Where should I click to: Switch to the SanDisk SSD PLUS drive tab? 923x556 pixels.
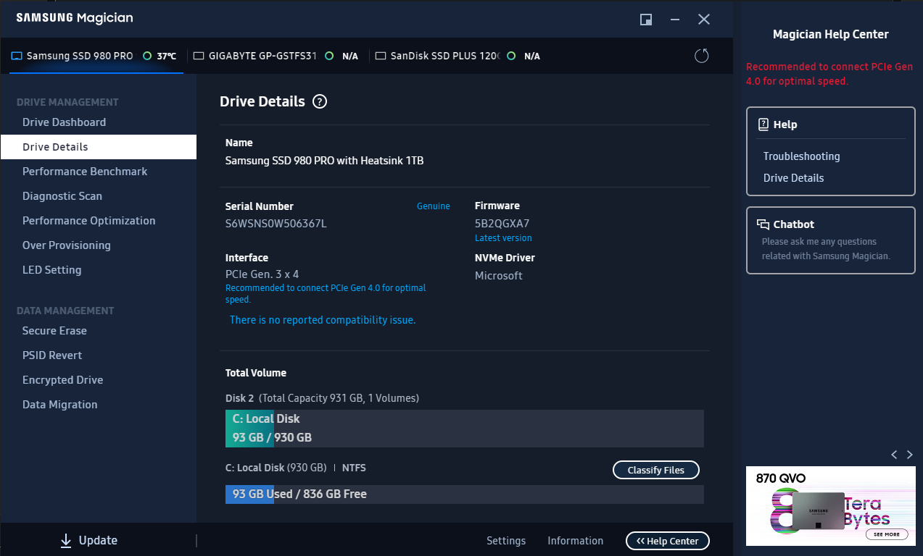tap(458, 56)
